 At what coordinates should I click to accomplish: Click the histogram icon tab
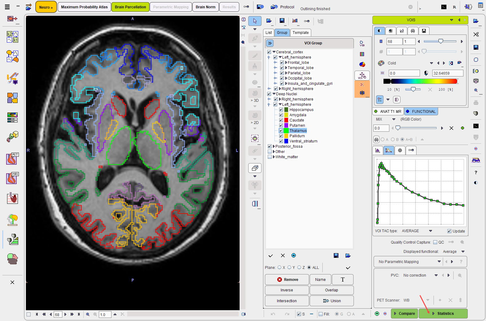(378, 150)
